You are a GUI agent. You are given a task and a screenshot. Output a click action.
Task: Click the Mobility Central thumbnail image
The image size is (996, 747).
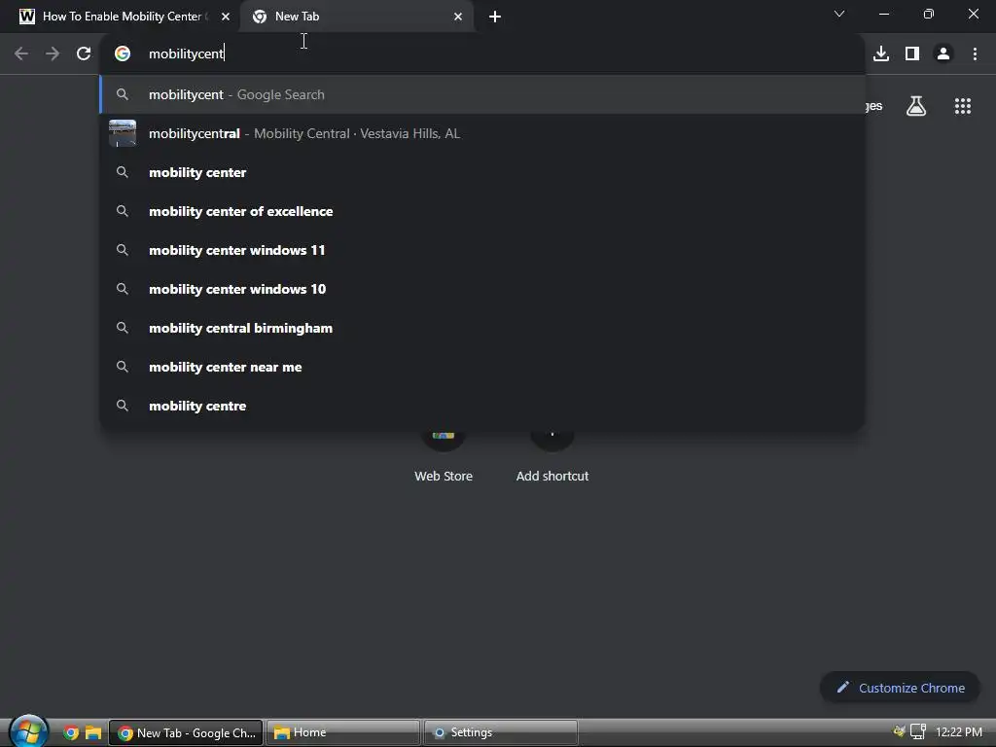point(123,133)
